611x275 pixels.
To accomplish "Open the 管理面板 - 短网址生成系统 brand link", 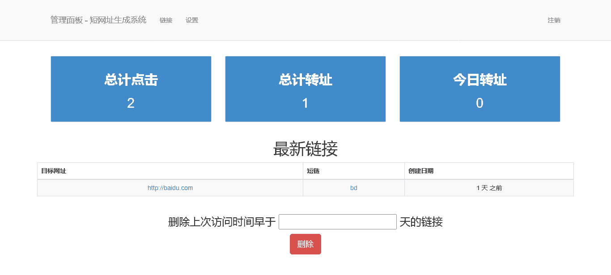I will pyautogui.click(x=98, y=20).
